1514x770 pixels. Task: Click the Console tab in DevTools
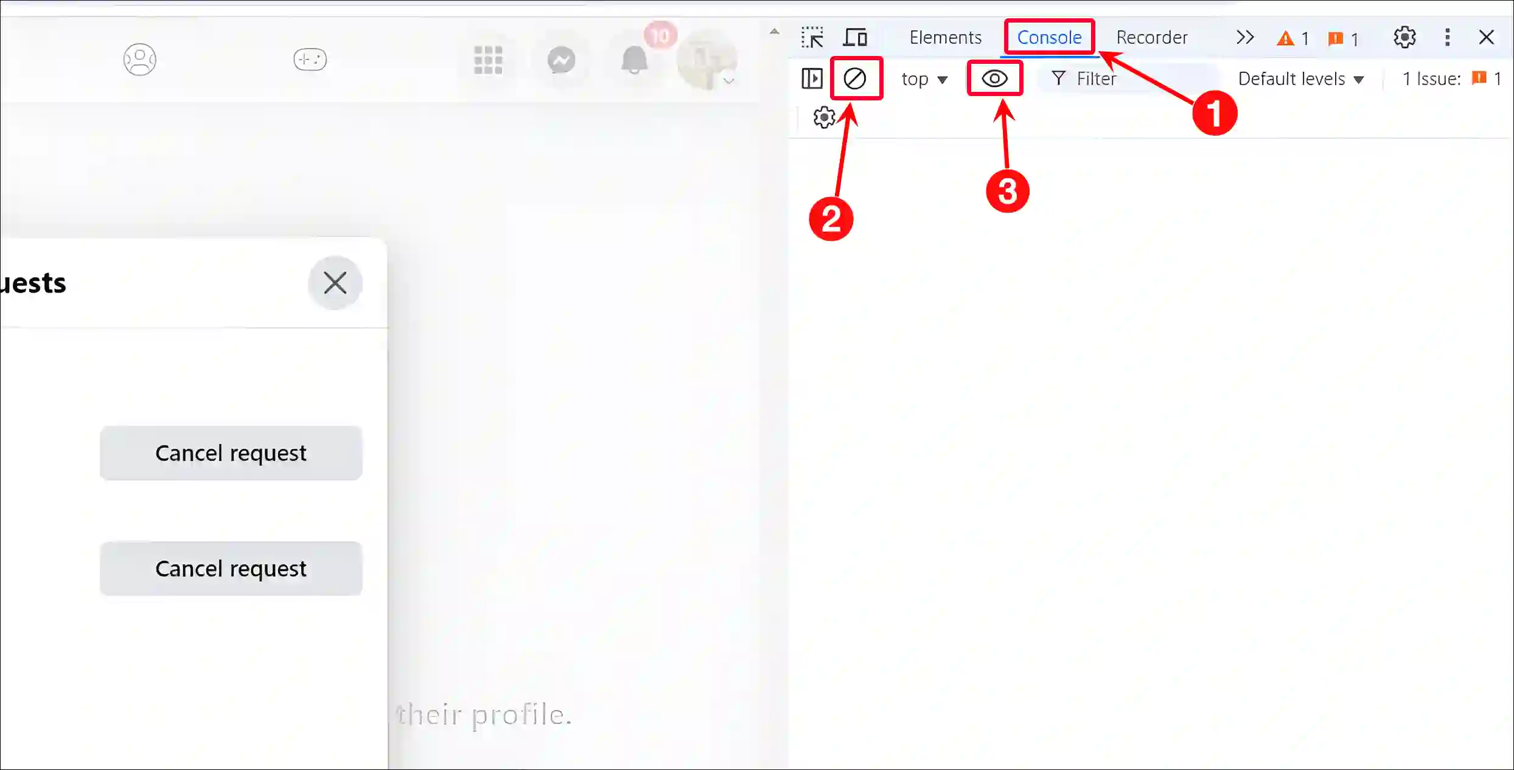point(1049,36)
